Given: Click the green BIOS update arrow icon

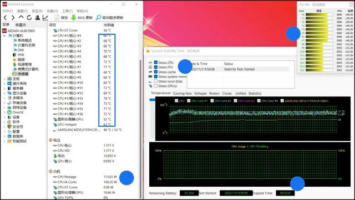Looking at the screenshot, I should point(74,17).
